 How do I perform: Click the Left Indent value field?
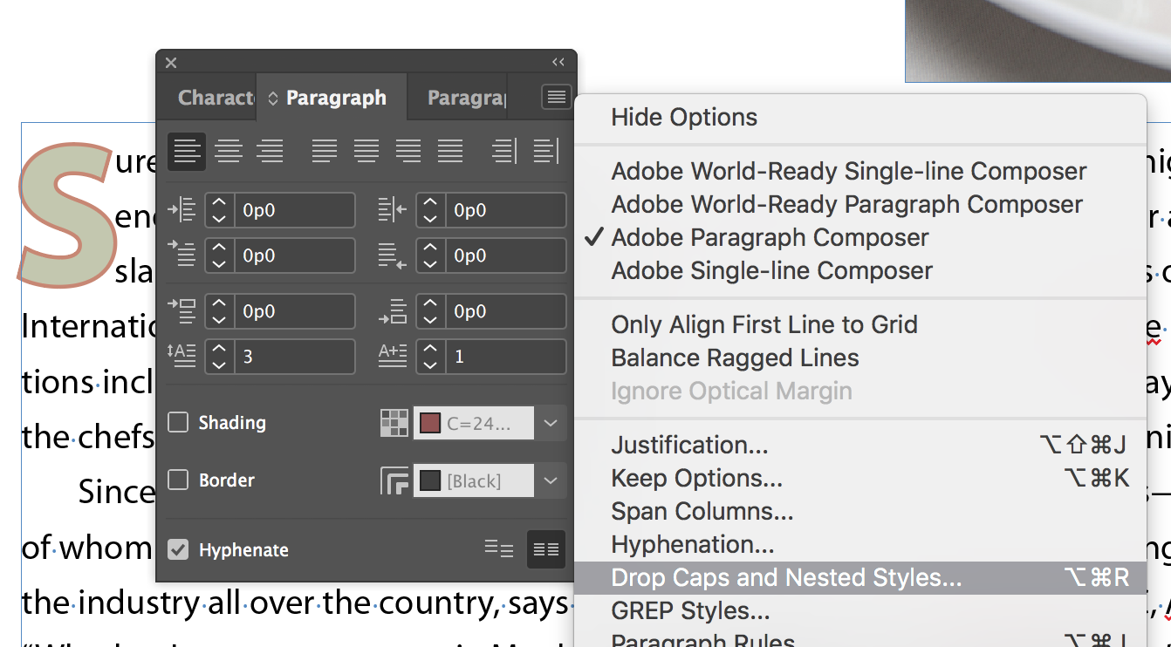pos(294,210)
